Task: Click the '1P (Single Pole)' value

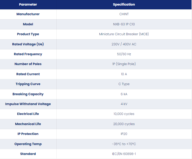Action: 124,64
